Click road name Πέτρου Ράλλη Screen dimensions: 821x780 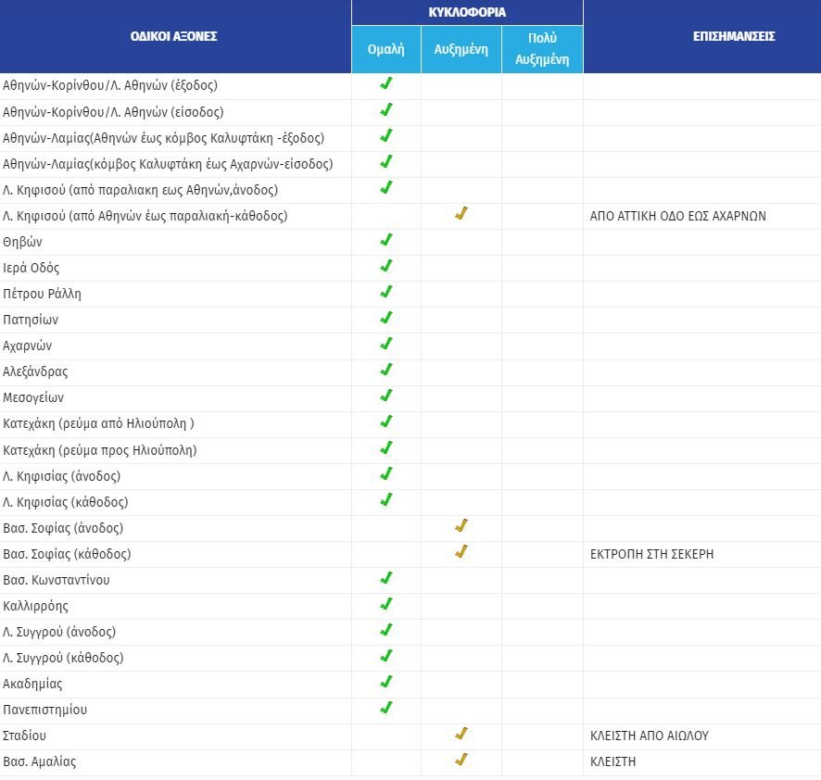pyautogui.click(x=42, y=294)
